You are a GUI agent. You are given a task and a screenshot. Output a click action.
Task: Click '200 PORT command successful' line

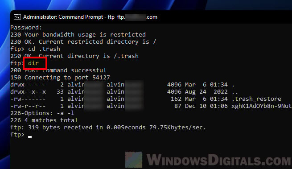coord(58,70)
